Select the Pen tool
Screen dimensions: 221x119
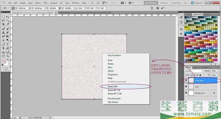point(3,44)
